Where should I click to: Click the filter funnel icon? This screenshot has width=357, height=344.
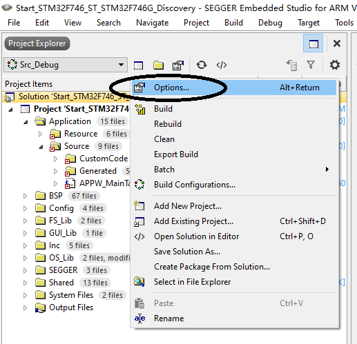click(x=311, y=65)
